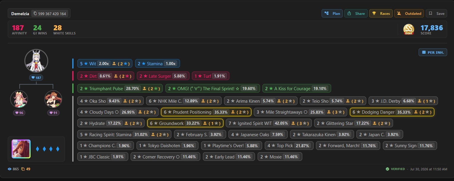This screenshot has height=181, width=454.
Task: Click the Racing Spirit: Stamina chip
Action: coord(124,134)
